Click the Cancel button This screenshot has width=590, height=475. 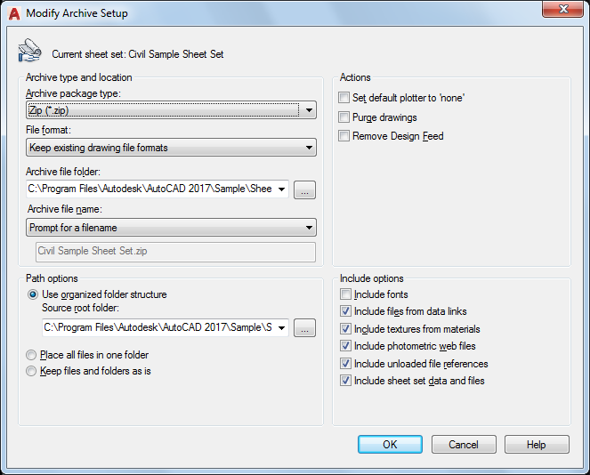tap(464, 445)
